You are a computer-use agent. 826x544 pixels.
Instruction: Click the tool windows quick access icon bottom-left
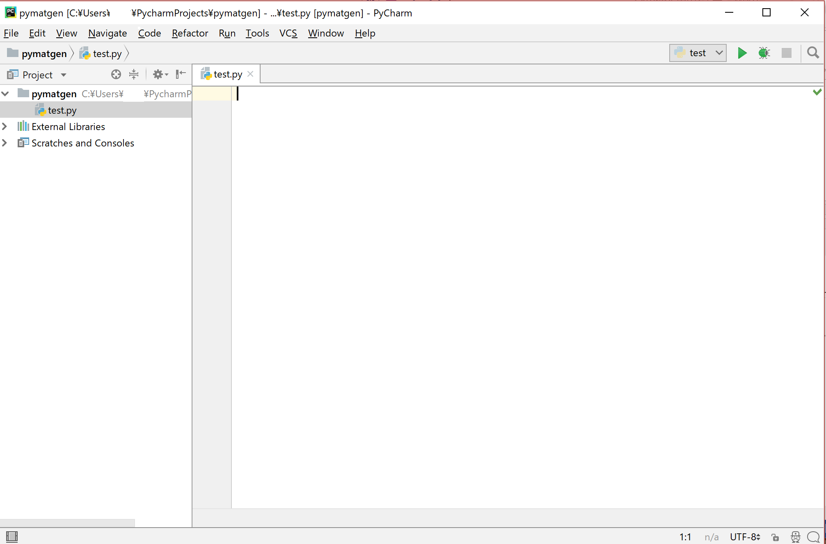click(x=12, y=537)
